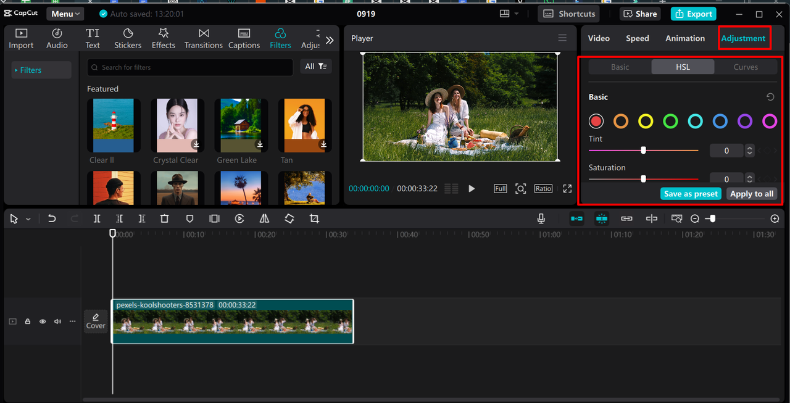Click the Share button
Viewport: 790px width, 403px height.
point(640,14)
